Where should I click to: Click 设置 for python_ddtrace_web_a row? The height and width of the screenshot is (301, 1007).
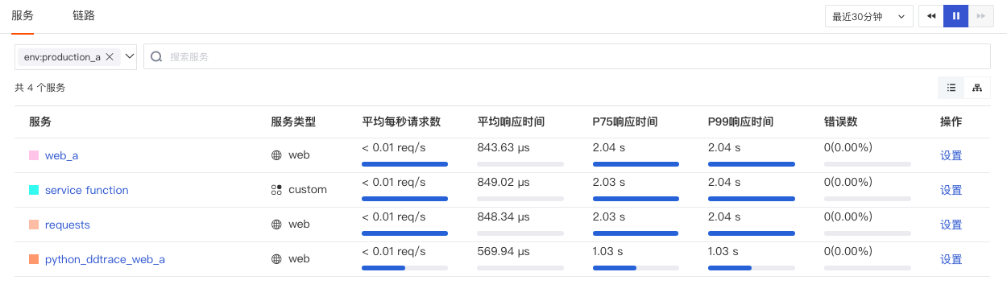tap(951, 259)
